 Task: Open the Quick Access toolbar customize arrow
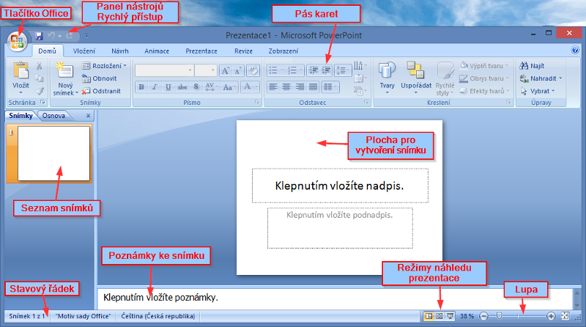[x=86, y=36]
